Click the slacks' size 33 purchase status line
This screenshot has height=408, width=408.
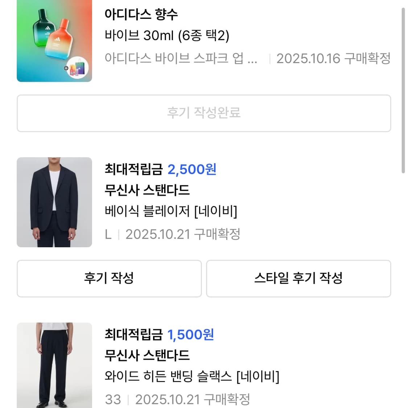coord(177,399)
